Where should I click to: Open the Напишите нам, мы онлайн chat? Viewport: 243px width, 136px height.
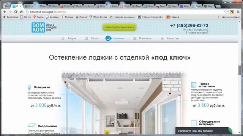204,131
